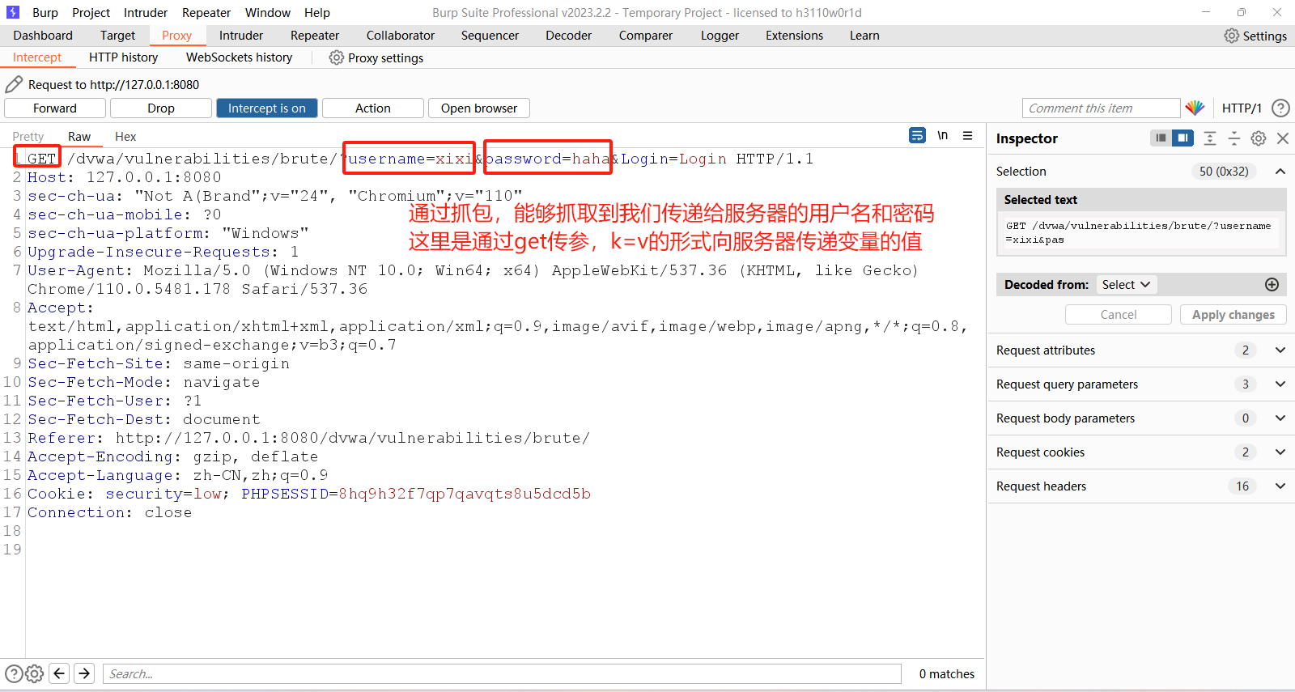Switch Inspector to side-by-side layout icon

(x=1182, y=138)
